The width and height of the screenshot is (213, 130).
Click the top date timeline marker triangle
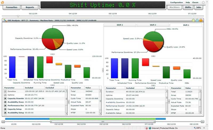[18, 16]
